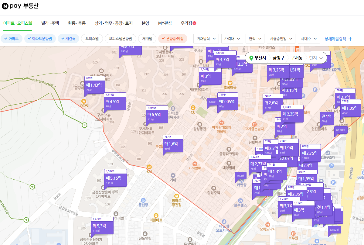
Task: Click the 매 5.3억 listing marker on the map
Action: [102, 226]
